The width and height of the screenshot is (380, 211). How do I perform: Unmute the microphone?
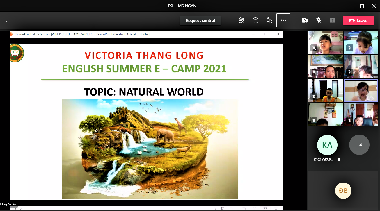[x=319, y=20]
